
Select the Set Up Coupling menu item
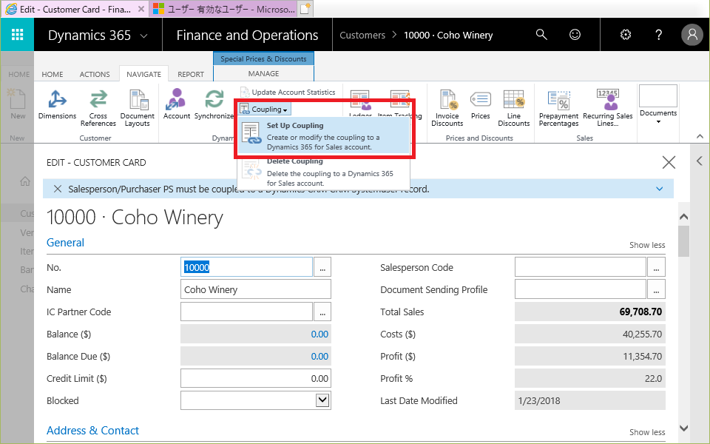[x=323, y=136]
